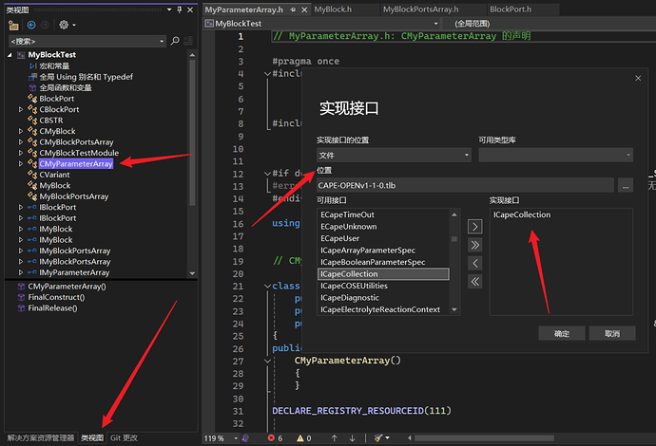The height and width of the screenshot is (446, 656).
Task: Click the code cleanup broom icon
Action: [x=378, y=438]
